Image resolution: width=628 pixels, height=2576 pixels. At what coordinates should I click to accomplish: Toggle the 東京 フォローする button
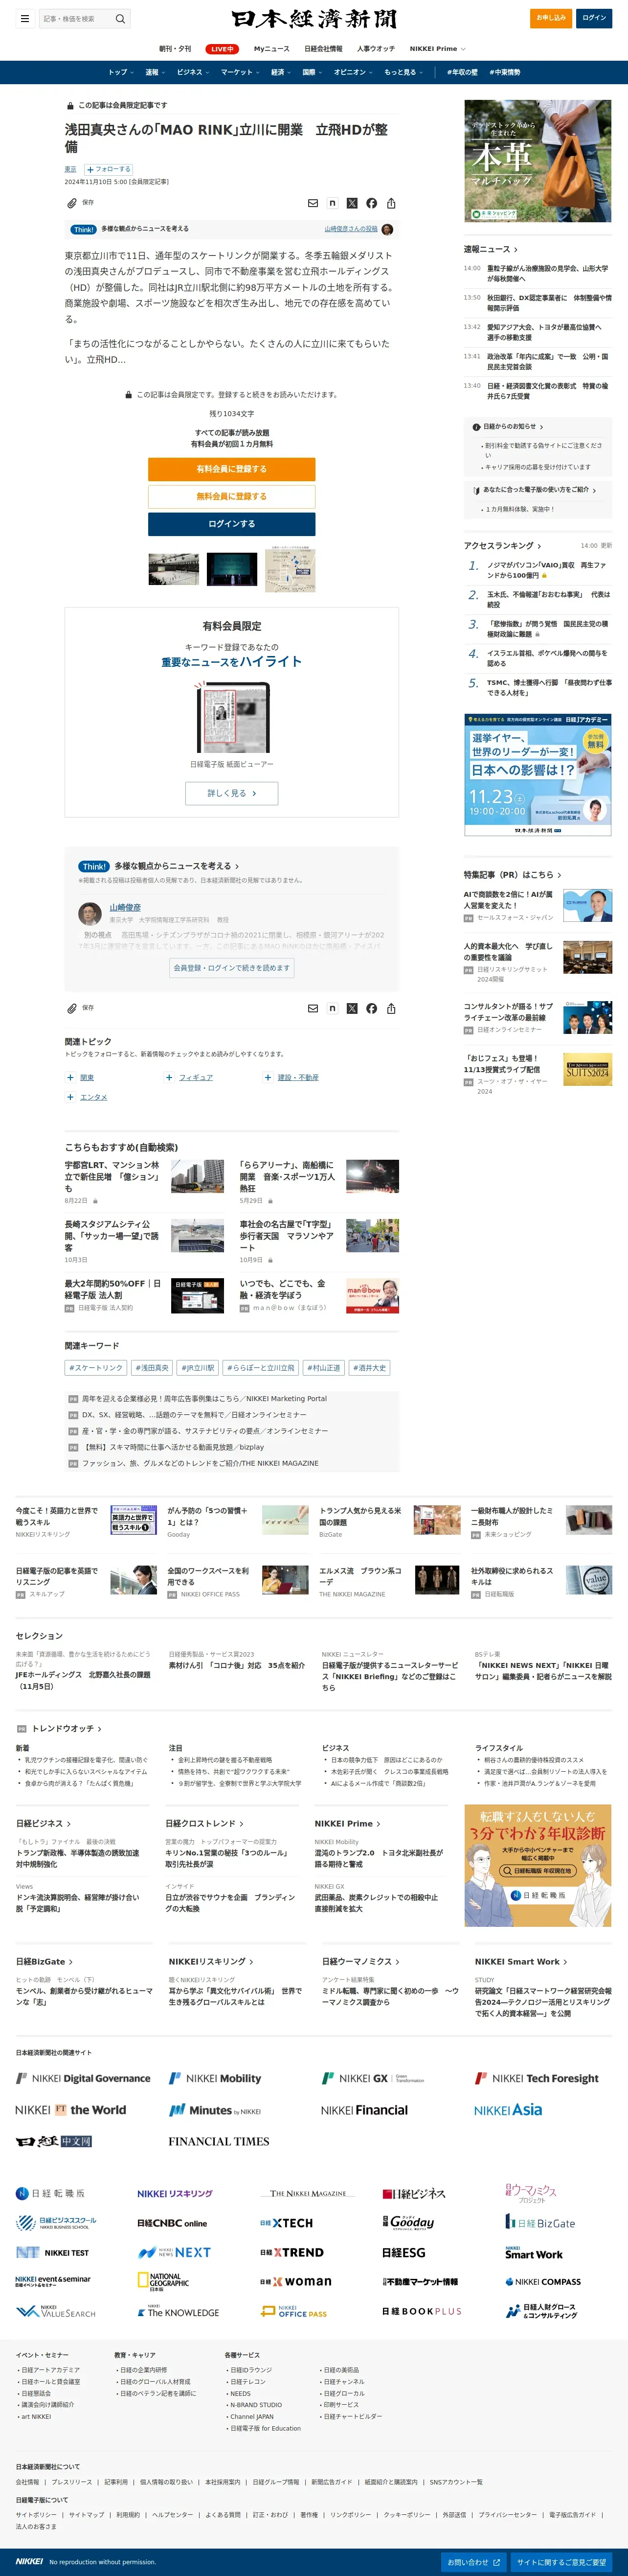pos(109,169)
